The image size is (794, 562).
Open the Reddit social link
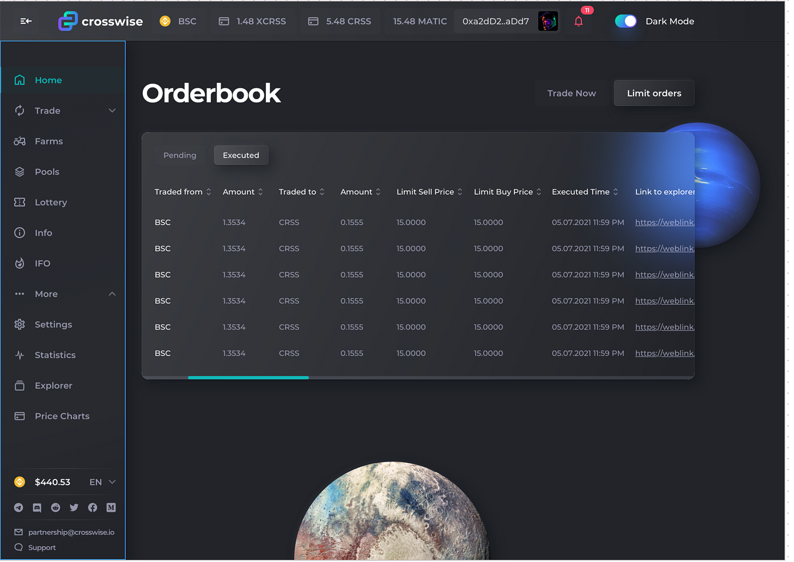click(x=56, y=508)
